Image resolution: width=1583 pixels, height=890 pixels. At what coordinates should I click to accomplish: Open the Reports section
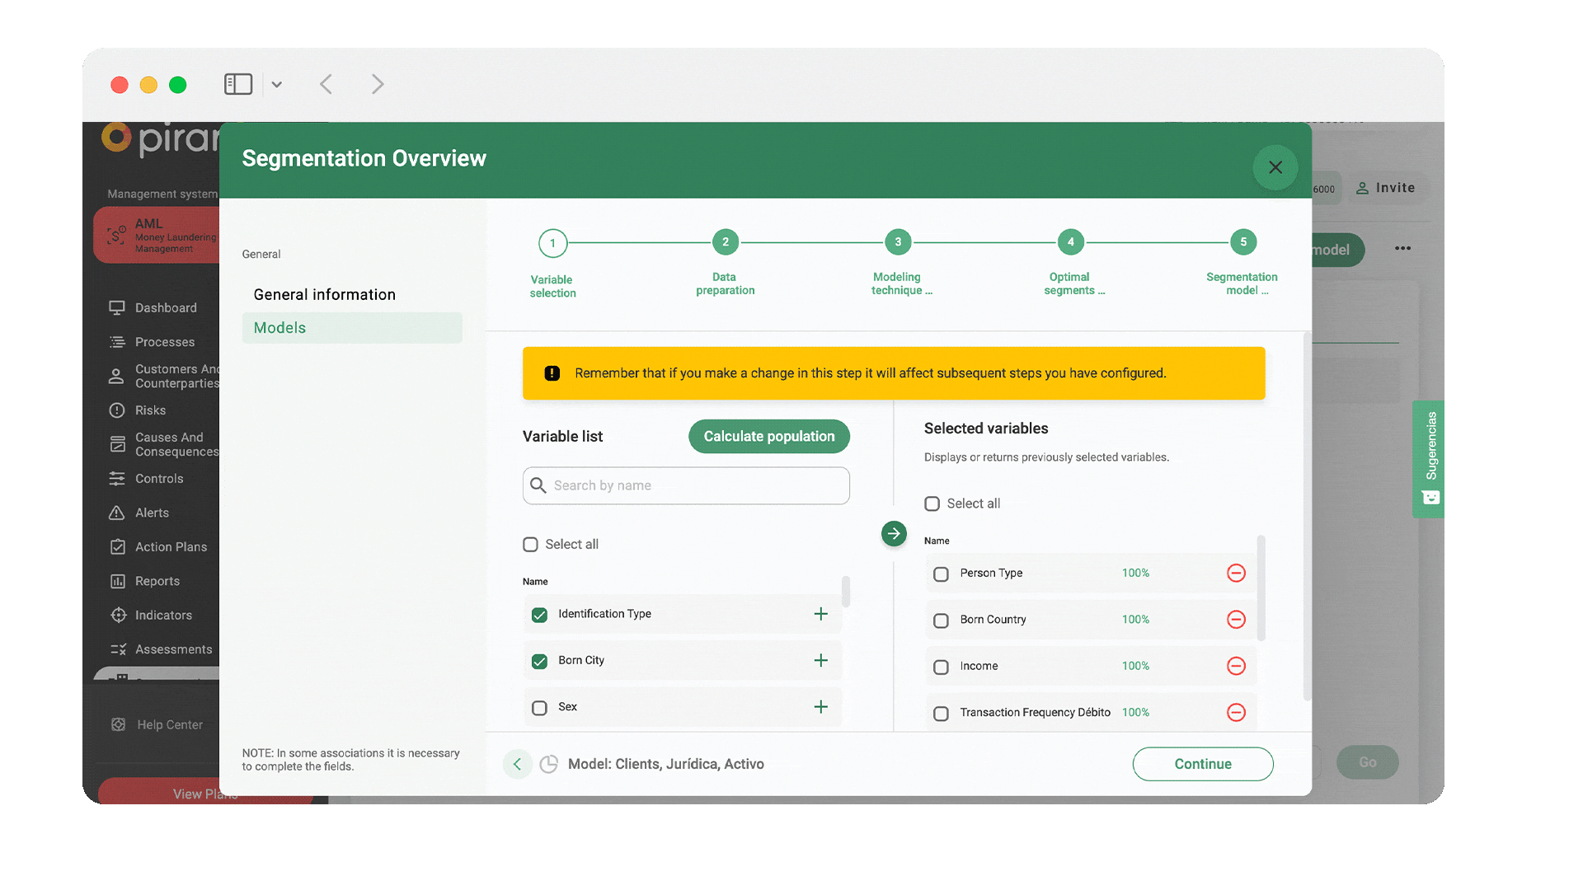157,581
